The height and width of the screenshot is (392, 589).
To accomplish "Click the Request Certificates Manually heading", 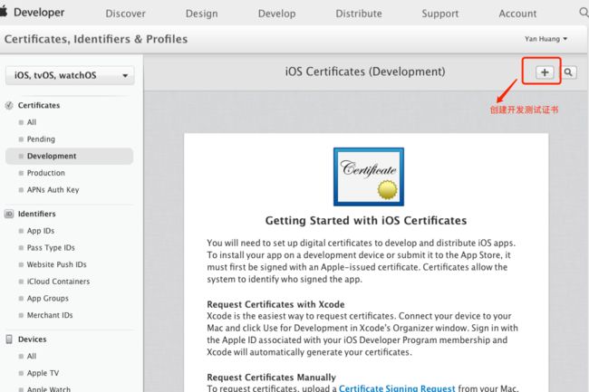I will coord(272,377).
